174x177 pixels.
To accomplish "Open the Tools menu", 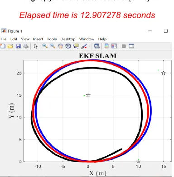I will point(52,39).
